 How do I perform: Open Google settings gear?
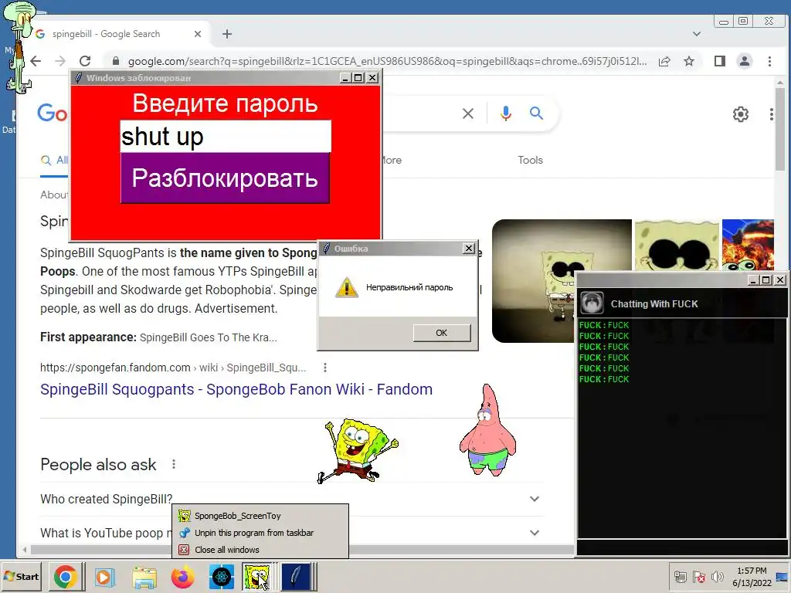pyautogui.click(x=741, y=114)
